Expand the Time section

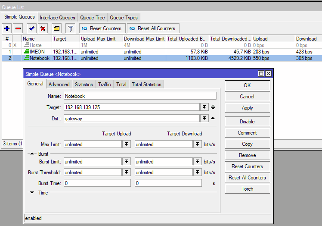32,193
